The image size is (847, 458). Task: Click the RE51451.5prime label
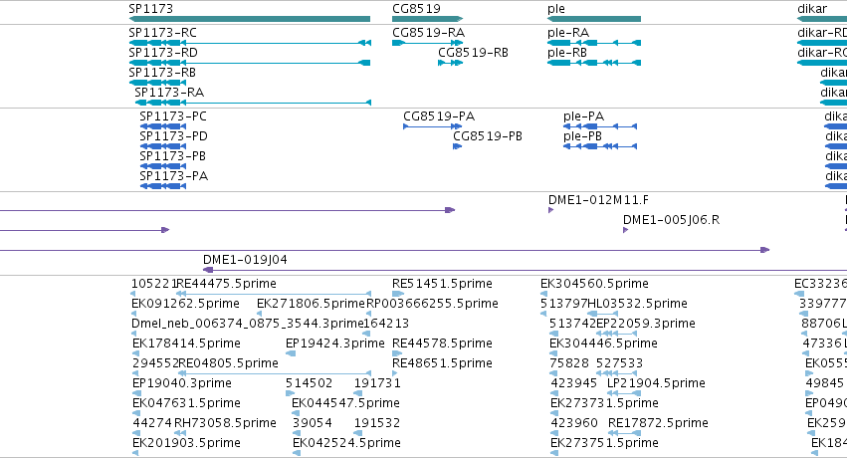point(442,284)
